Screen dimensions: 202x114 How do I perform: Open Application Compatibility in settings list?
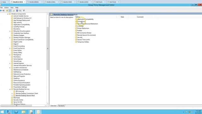tap(86, 19)
